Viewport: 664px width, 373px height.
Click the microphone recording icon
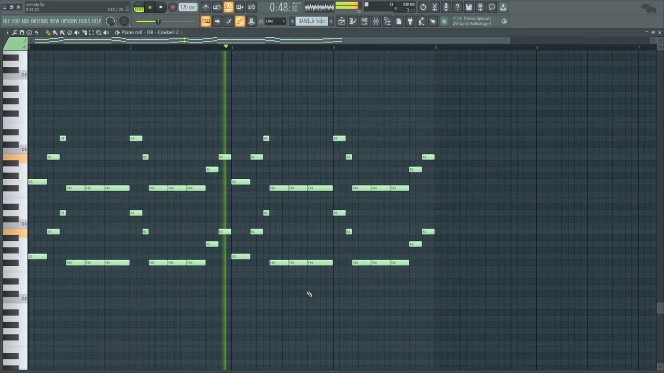coord(446,7)
